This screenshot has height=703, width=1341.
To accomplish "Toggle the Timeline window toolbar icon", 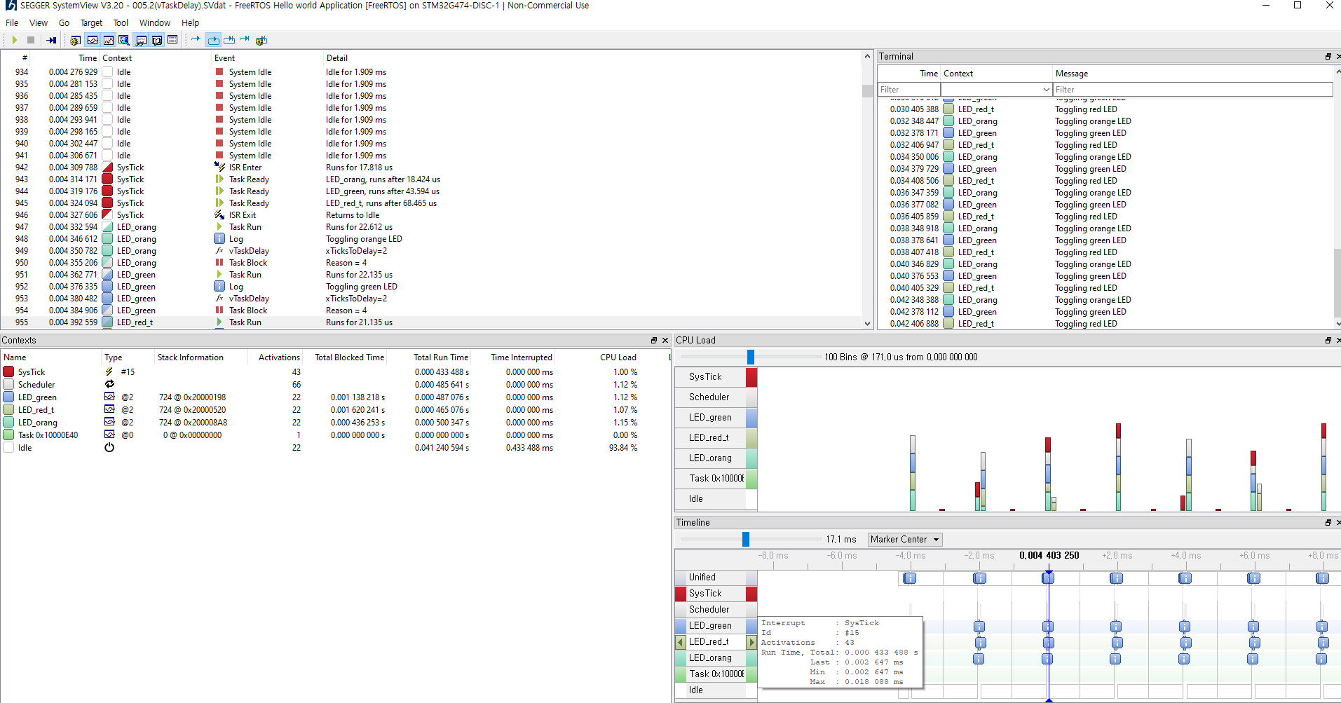I will tap(93, 40).
